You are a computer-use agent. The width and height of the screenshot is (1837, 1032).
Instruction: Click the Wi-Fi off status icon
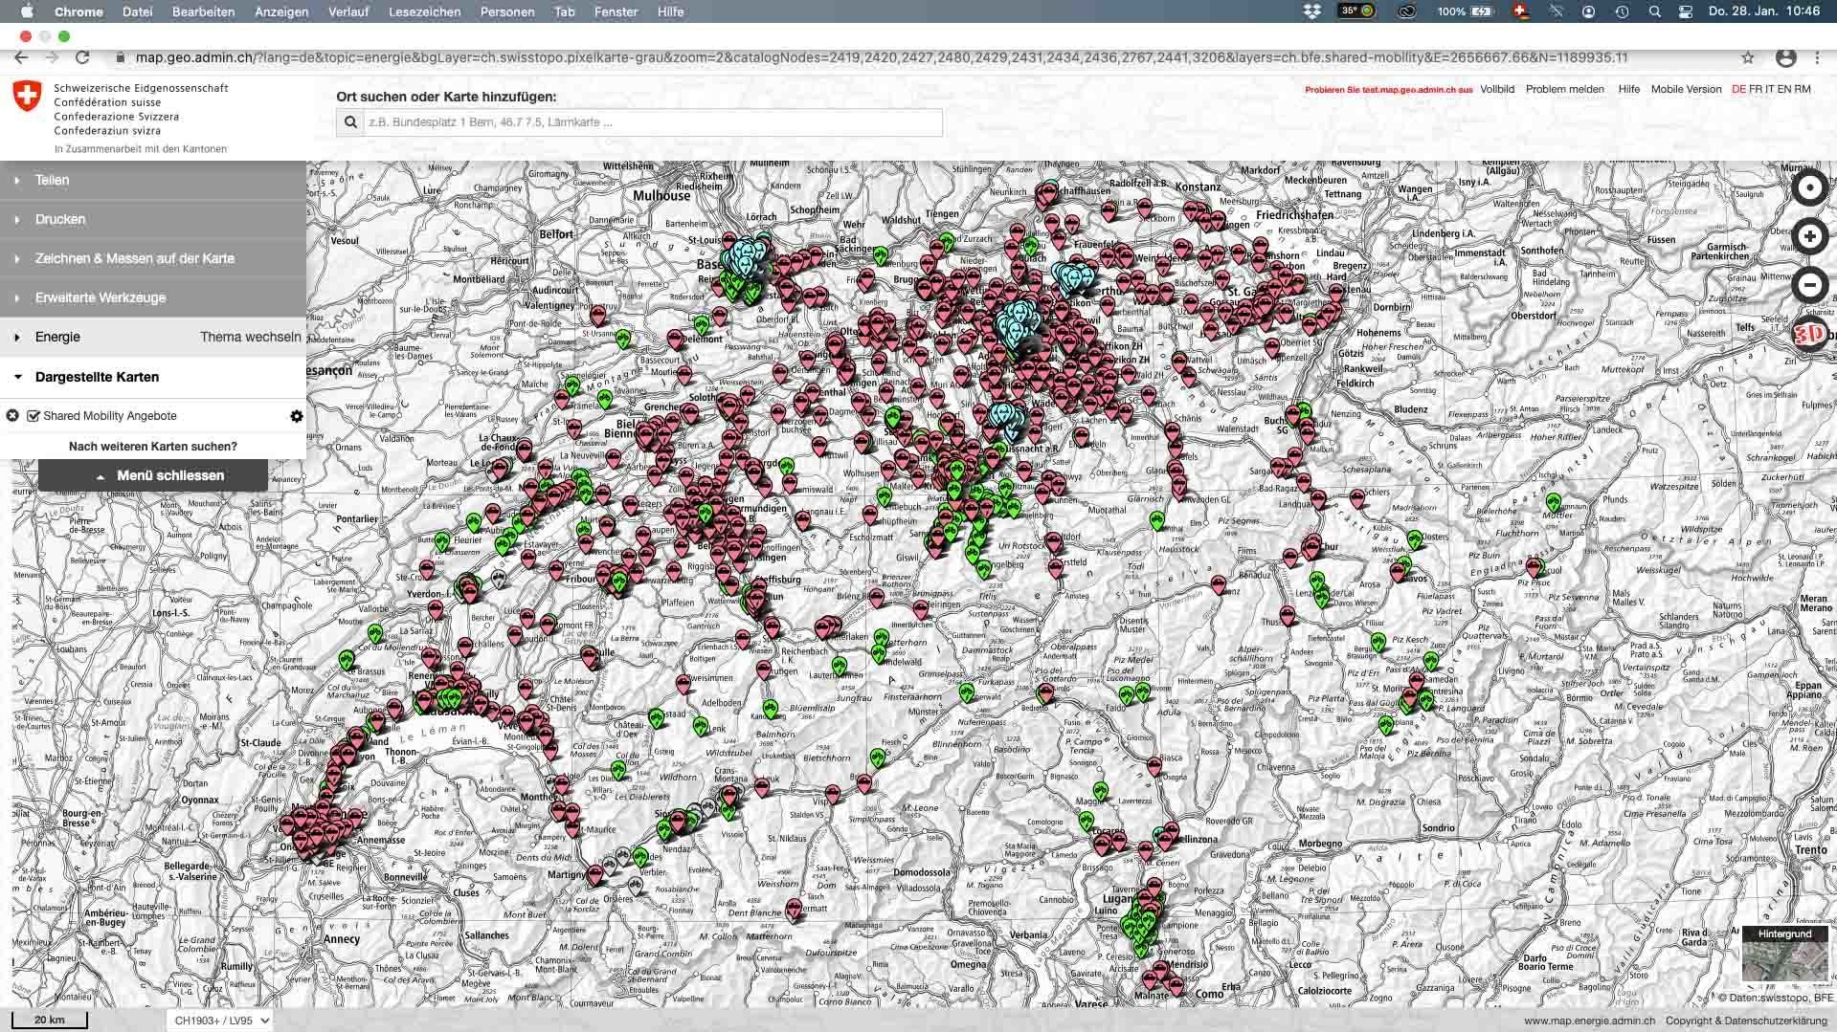coord(1556,11)
